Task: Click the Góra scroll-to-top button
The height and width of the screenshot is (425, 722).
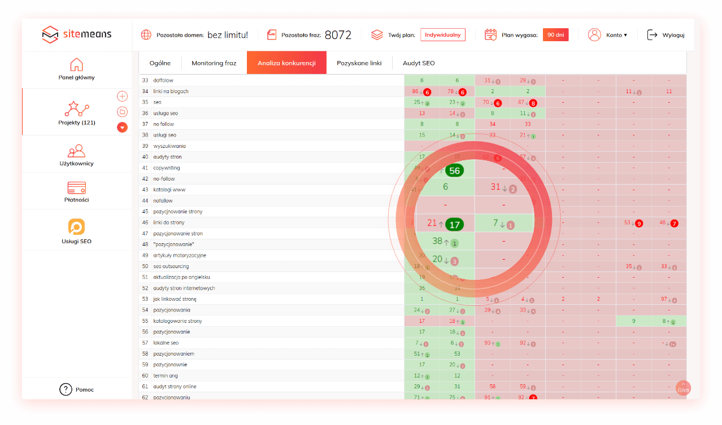Action: [x=683, y=388]
